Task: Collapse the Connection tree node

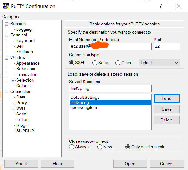Action: (x=7, y=92)
